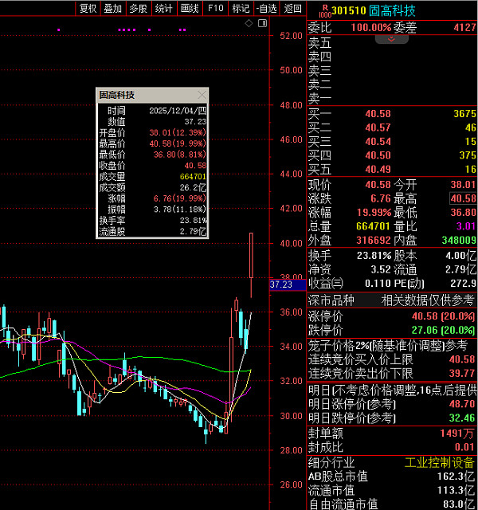Click the 固高科技 popup title bar
The image size is (478, 510).
[143, 95]
